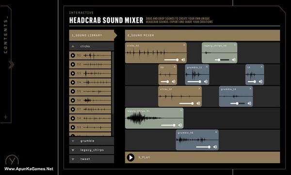This screenshot has width=291, height=175.
Task: Click the HEADCRAB SOUND MIXER title
Action: click(x=106, y=20)
